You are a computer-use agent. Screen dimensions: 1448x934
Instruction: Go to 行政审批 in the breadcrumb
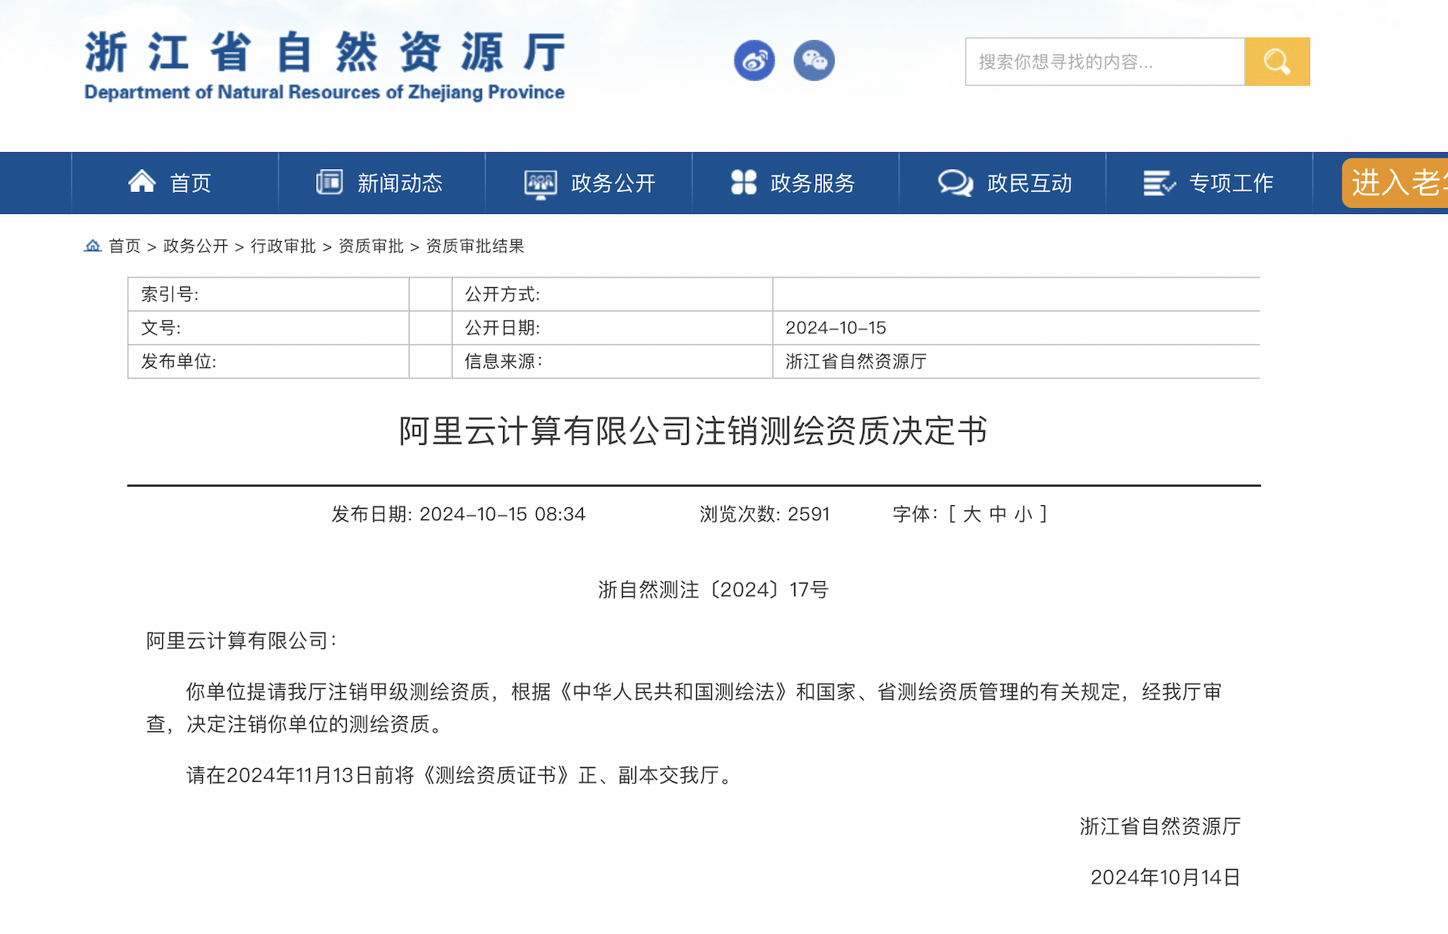pyautogui.click(x=283, y=246)
